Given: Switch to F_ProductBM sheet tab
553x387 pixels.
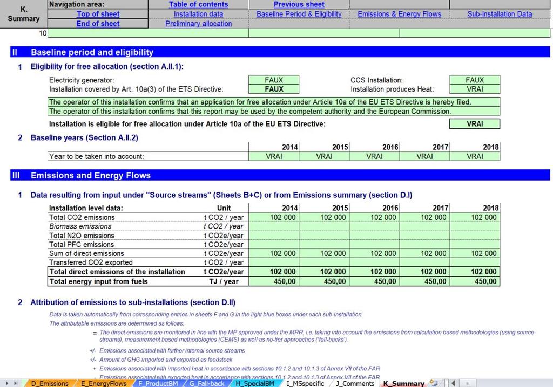Looking at the screenshot, I should click(158, 383).
